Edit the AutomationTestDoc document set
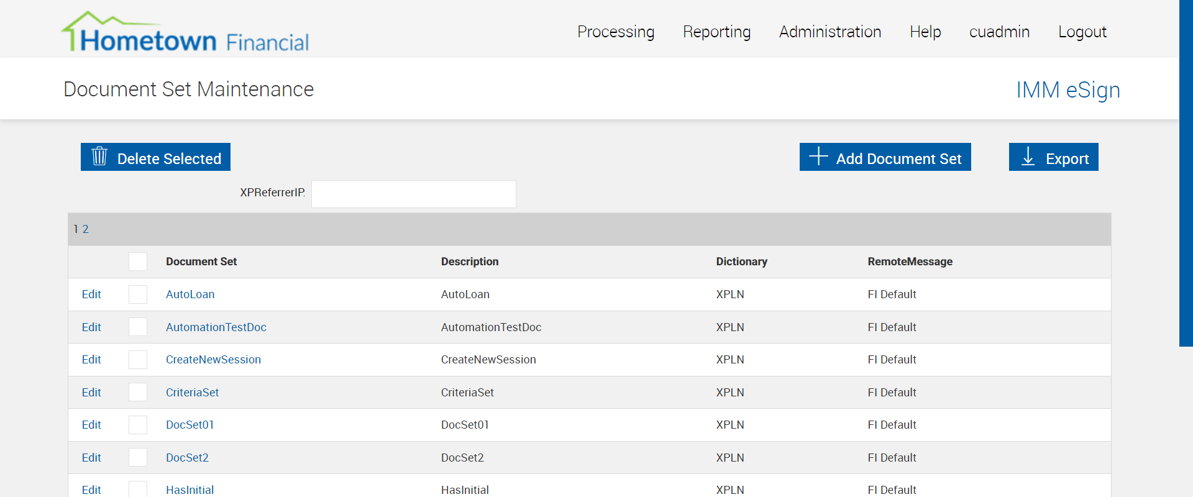Viewport: 1193px width, 497px height. [x=91, y=327]
